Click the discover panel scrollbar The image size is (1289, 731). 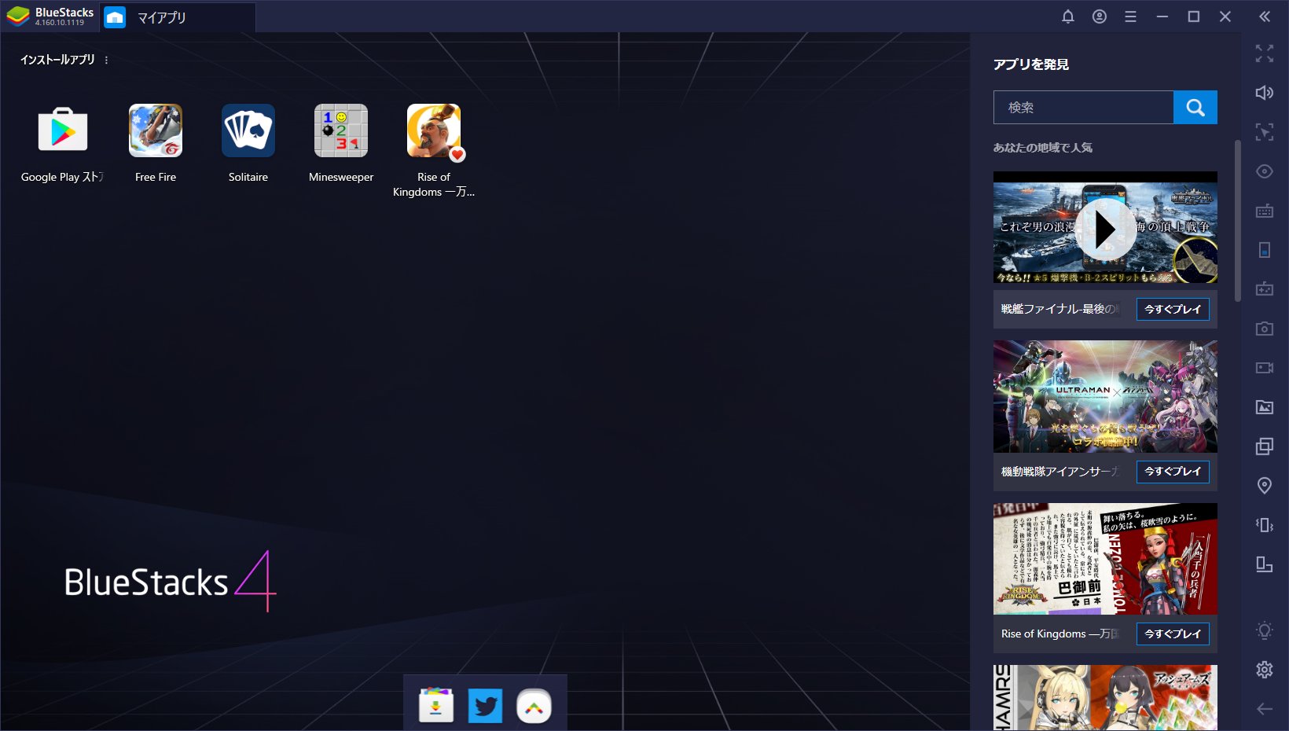point(1237,220)
